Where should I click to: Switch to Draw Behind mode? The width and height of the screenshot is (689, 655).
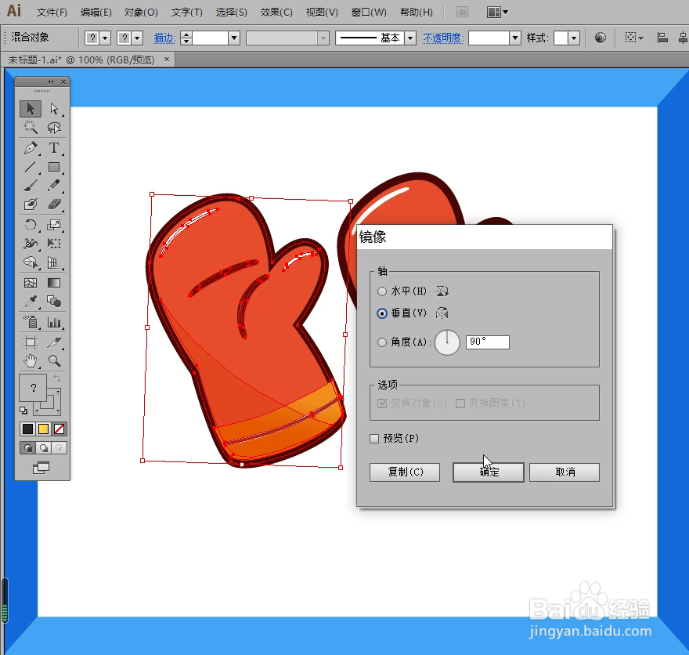click(44, 448)
